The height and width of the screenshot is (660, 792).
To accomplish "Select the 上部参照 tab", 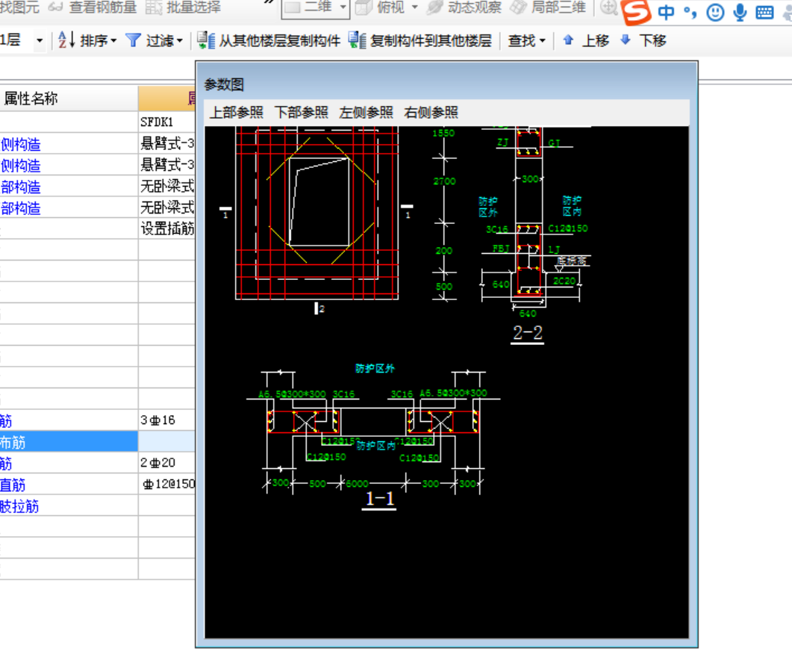I will tap(237, 112).
